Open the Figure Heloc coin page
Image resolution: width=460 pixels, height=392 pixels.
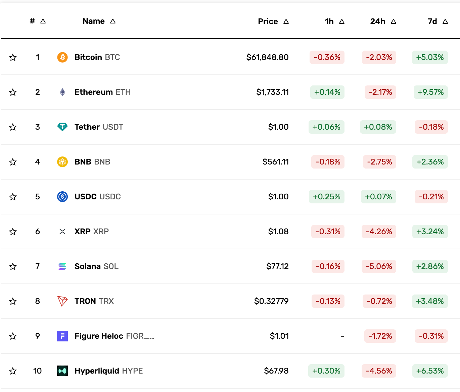(114, 336)
